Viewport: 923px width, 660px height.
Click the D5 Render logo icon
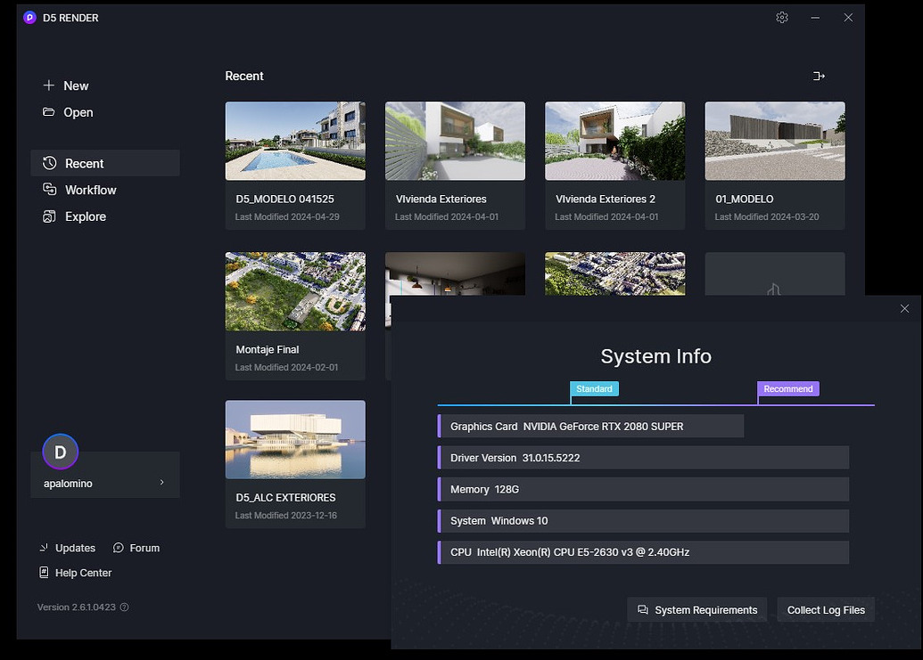click(29, 18)
